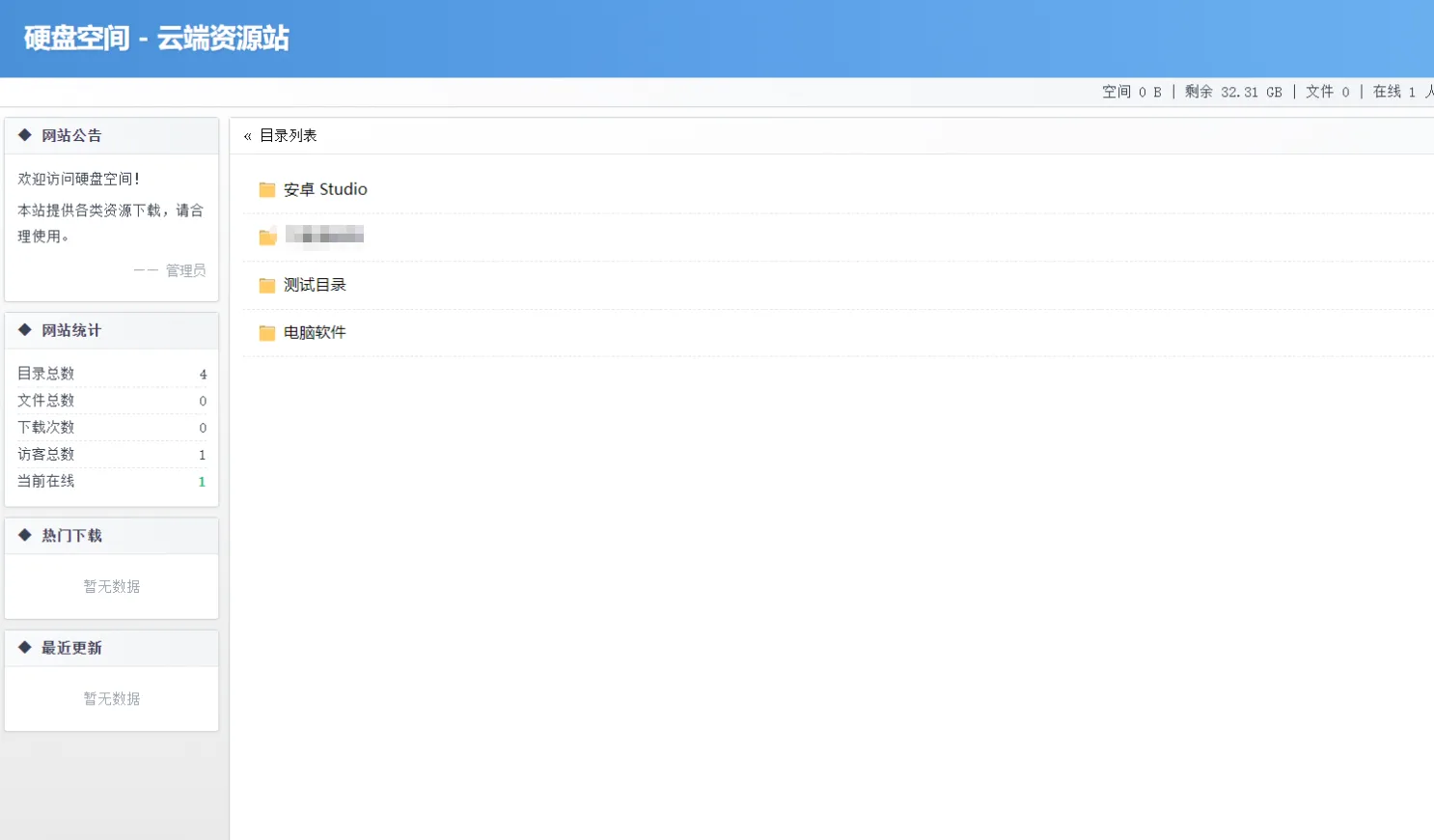Click the site title 硬盘空间 - 云端资源站
The width and height of the screenshot is (1434, 840).
[156, 39]
